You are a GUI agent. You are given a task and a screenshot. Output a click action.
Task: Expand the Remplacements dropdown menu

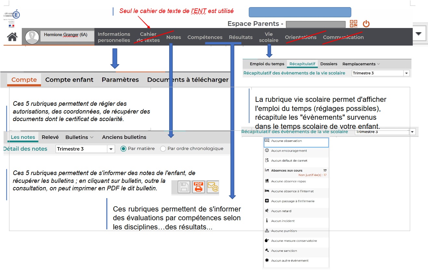361,64
